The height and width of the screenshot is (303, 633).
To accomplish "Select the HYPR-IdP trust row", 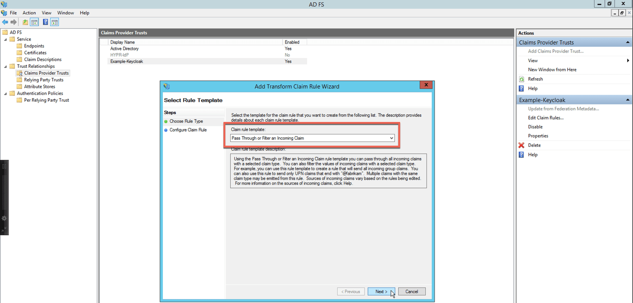I will click(x=207, y=55).
